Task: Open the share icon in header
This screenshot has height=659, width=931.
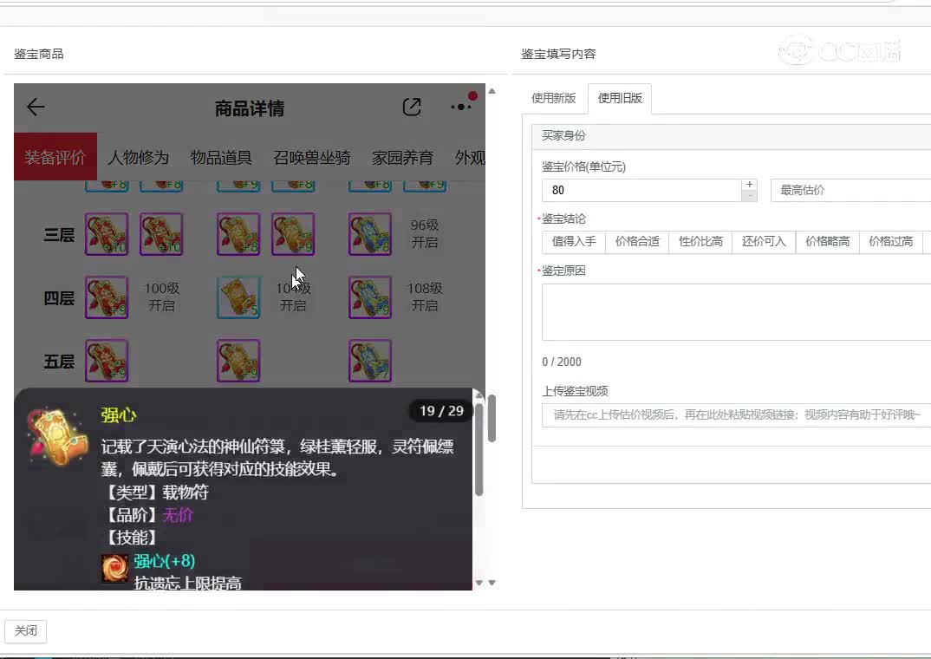Action: click(412, 107)
